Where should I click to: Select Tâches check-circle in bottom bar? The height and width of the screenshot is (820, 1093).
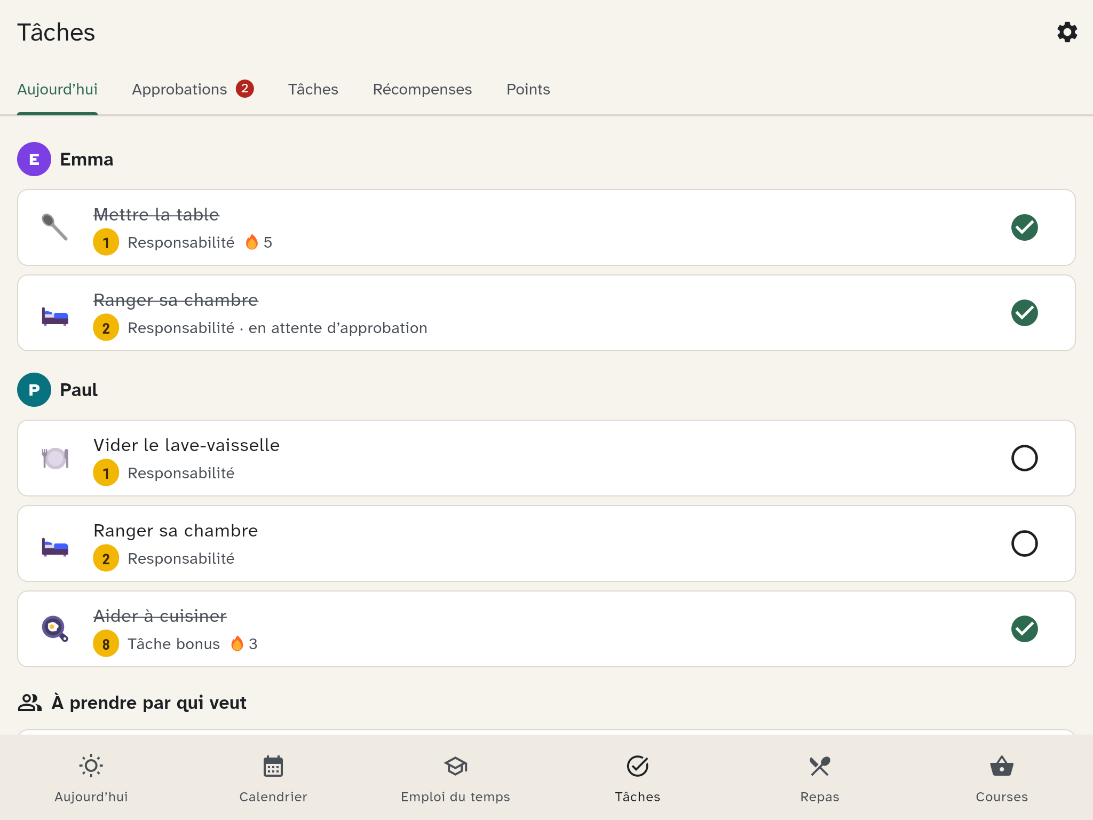(638, 766)
